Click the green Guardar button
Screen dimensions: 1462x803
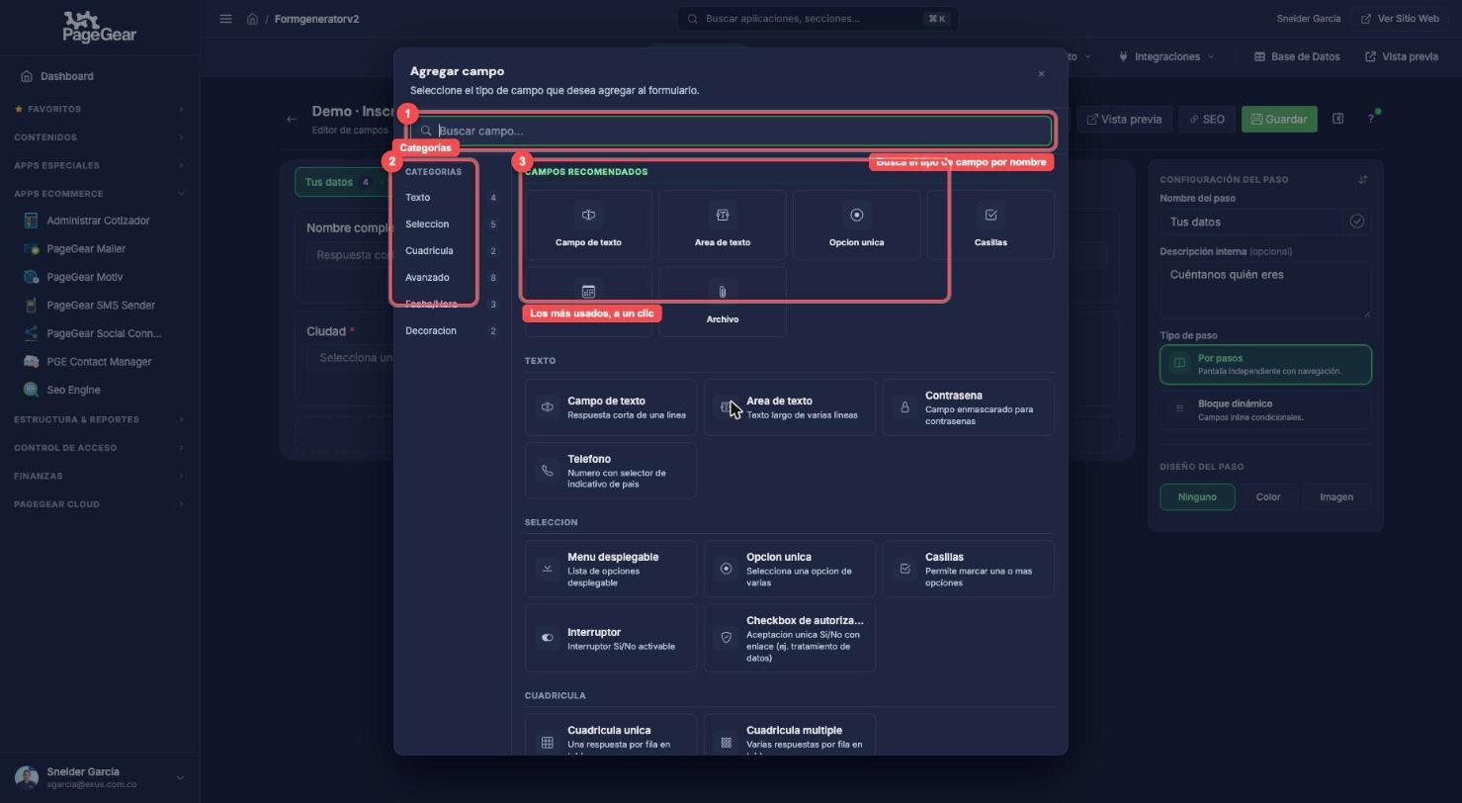point(1279,119)
